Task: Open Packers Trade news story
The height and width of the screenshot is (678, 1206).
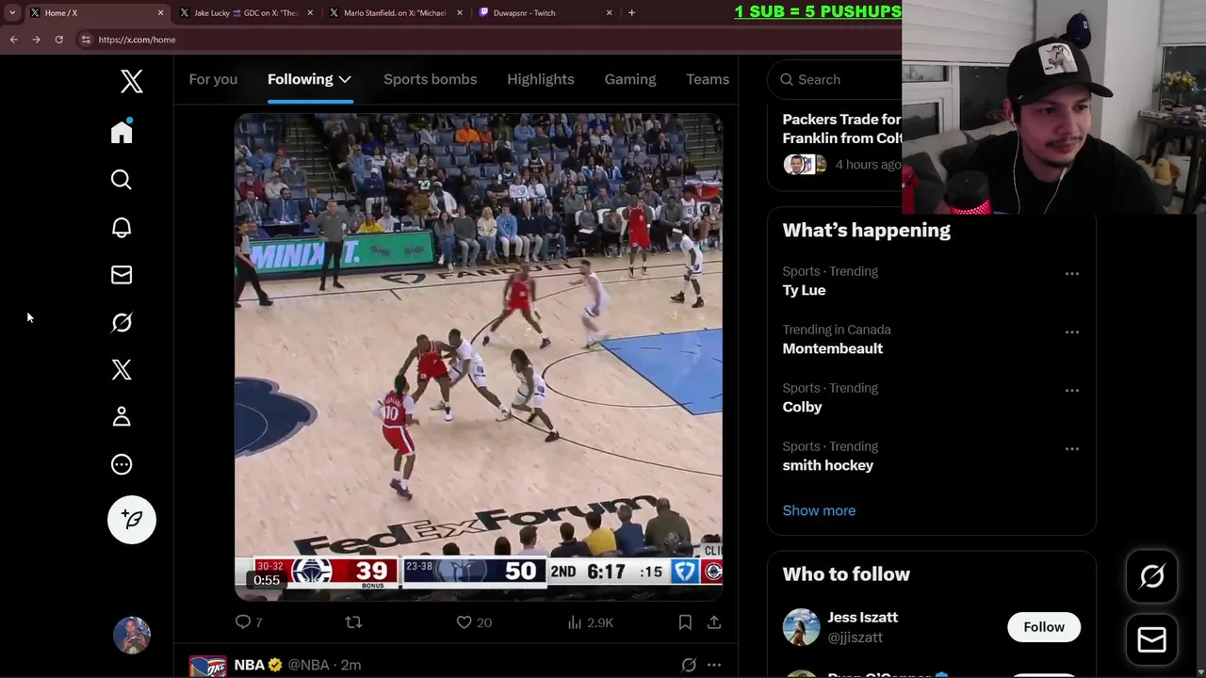Action: click(x=842, y=129)
